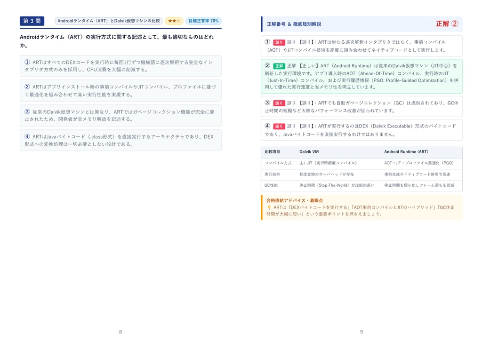Click the green 正解 badge in explanation ②
The height and width of the screenshot is (342, 482).
pyautogui.click(x=279, y=66)
